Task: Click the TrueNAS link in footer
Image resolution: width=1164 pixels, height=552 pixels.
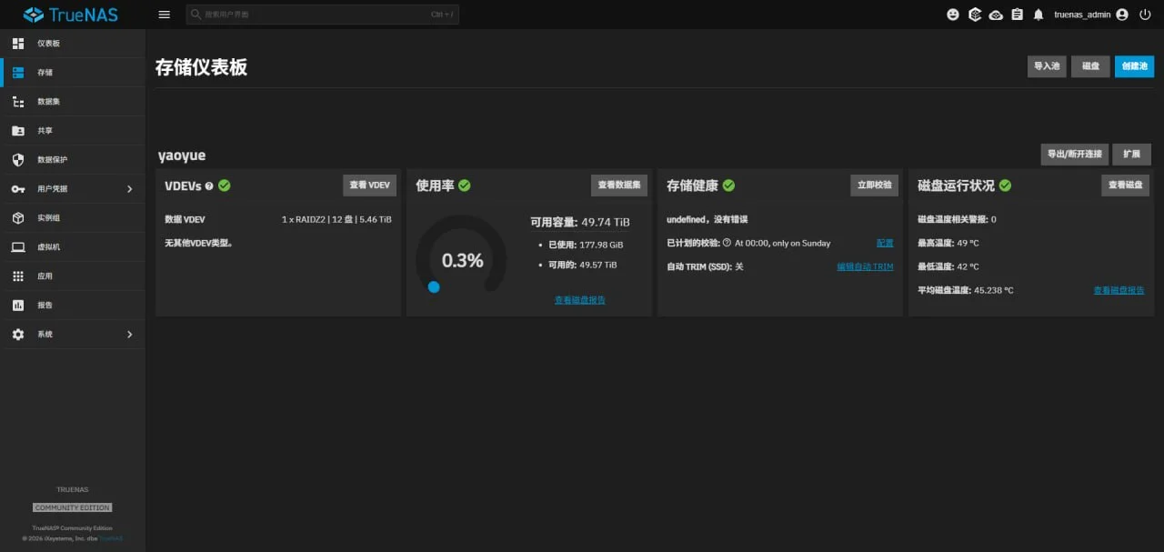Action: pos(111,538)
